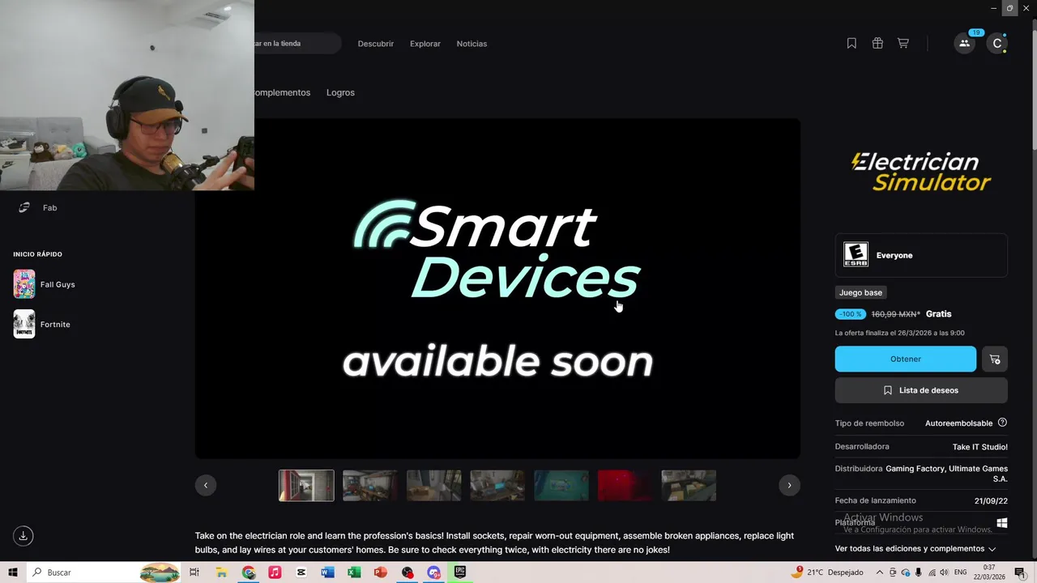The image size is (1037, 583).
Task: Open the Noticias tab
Action: [x=472, y=44]
